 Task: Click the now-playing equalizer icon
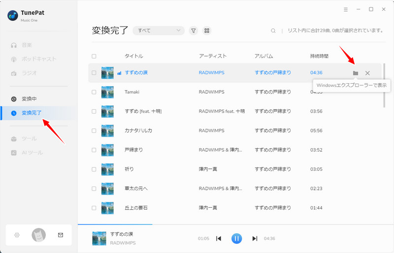119,73
